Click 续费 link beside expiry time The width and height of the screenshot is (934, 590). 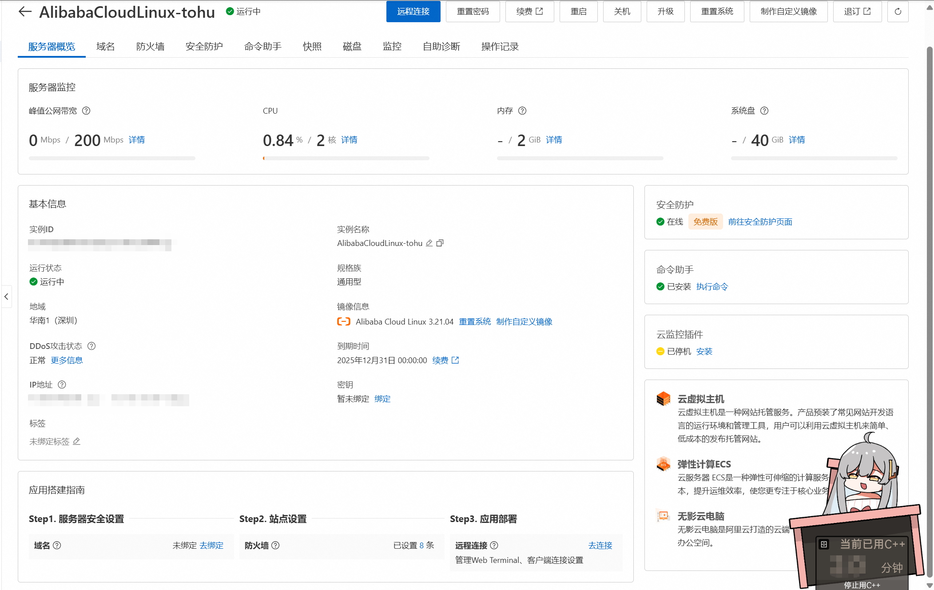(x=445, y=360)
